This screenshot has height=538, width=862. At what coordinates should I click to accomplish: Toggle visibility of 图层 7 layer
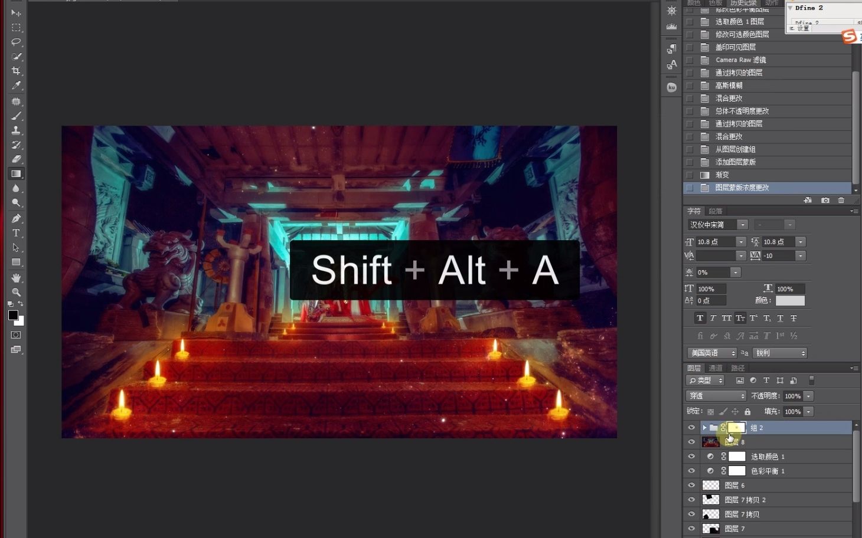click(691, 529)
